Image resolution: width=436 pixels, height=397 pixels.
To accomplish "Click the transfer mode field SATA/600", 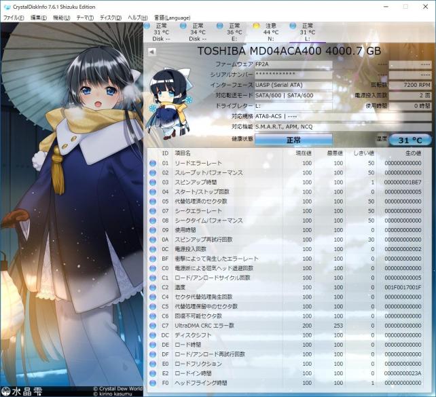I will [293, 96].
